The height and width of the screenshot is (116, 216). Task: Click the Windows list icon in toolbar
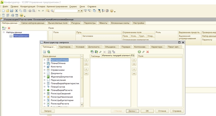(x=94, y=11)
